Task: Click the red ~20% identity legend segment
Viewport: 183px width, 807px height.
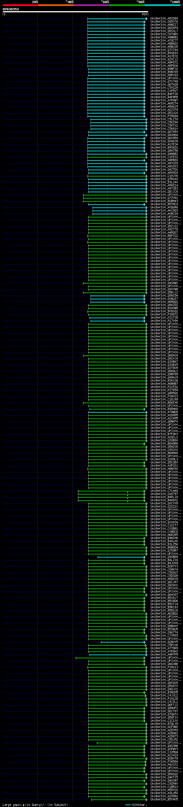Action: coord(20,5)
